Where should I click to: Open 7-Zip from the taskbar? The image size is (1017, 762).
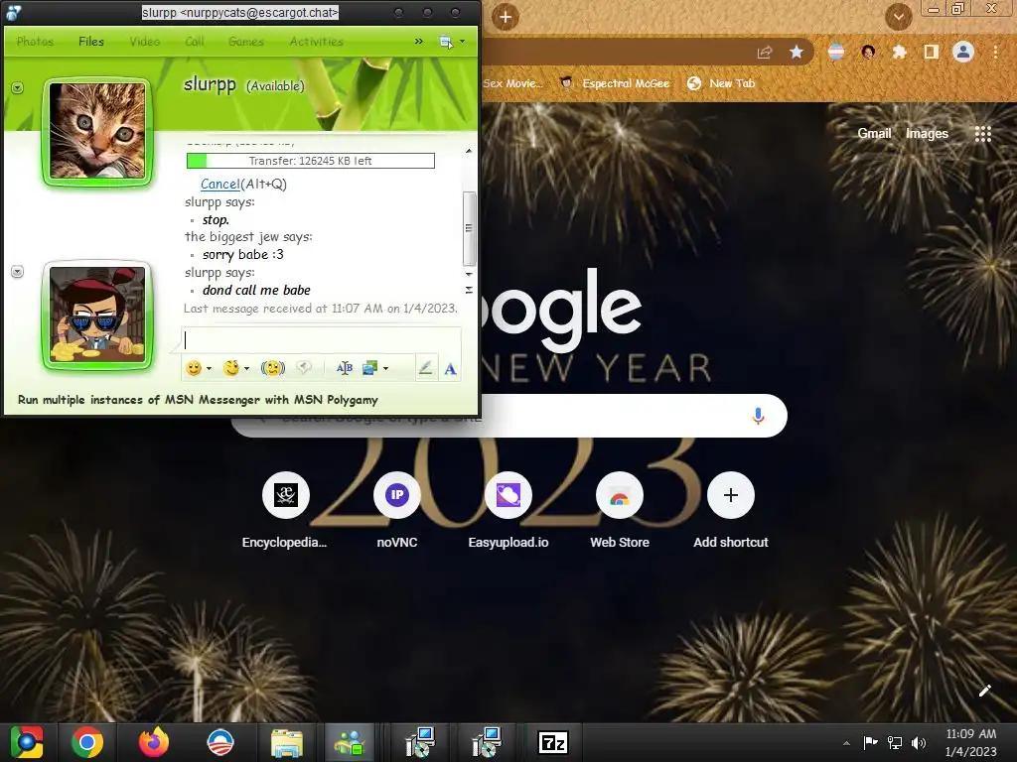[x=553, y=742]
